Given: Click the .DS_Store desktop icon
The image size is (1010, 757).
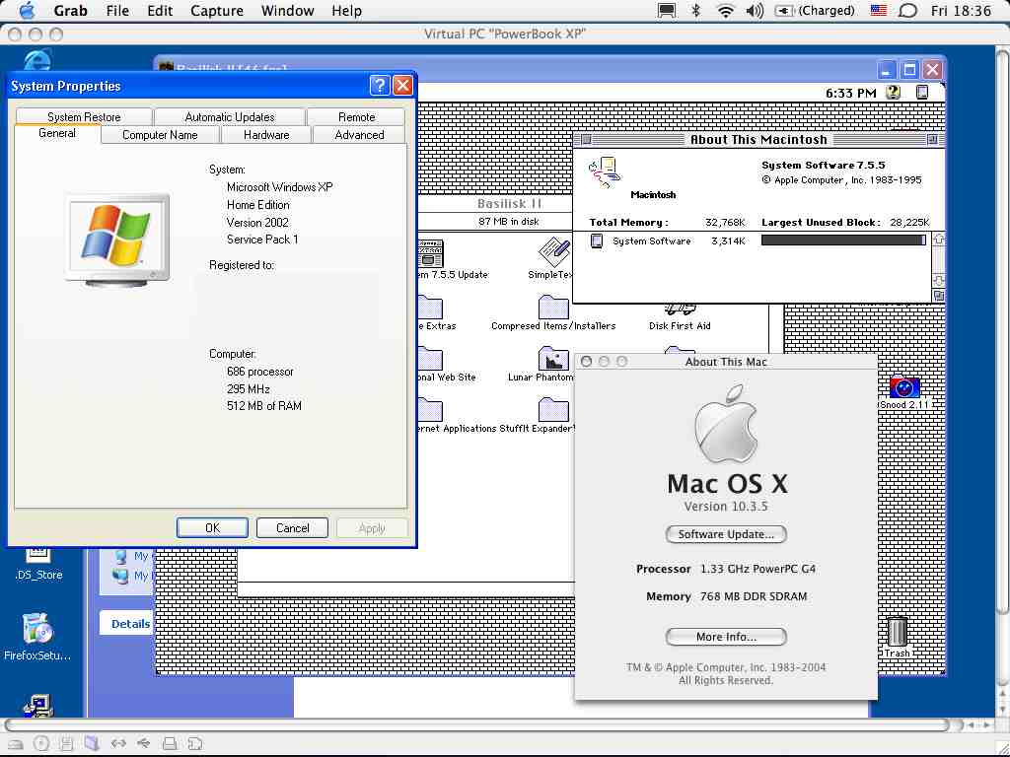Looking at the screenshot, I should (x=36, y=557).
